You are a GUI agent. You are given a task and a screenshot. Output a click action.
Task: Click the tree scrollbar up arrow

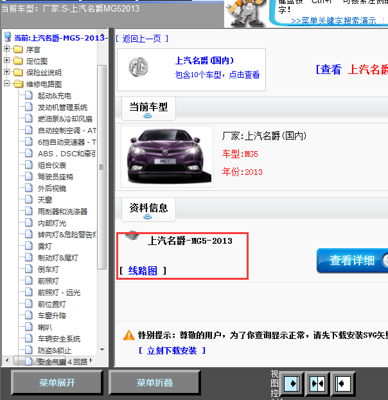tap(102, 35)
